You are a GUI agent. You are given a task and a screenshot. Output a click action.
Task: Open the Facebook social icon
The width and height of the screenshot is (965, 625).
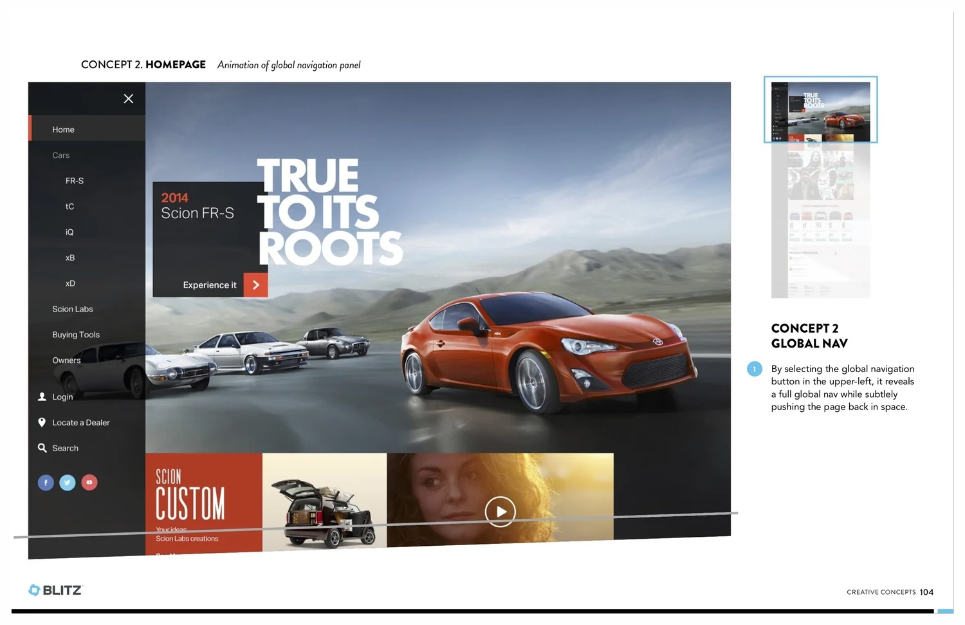point(46,482)
